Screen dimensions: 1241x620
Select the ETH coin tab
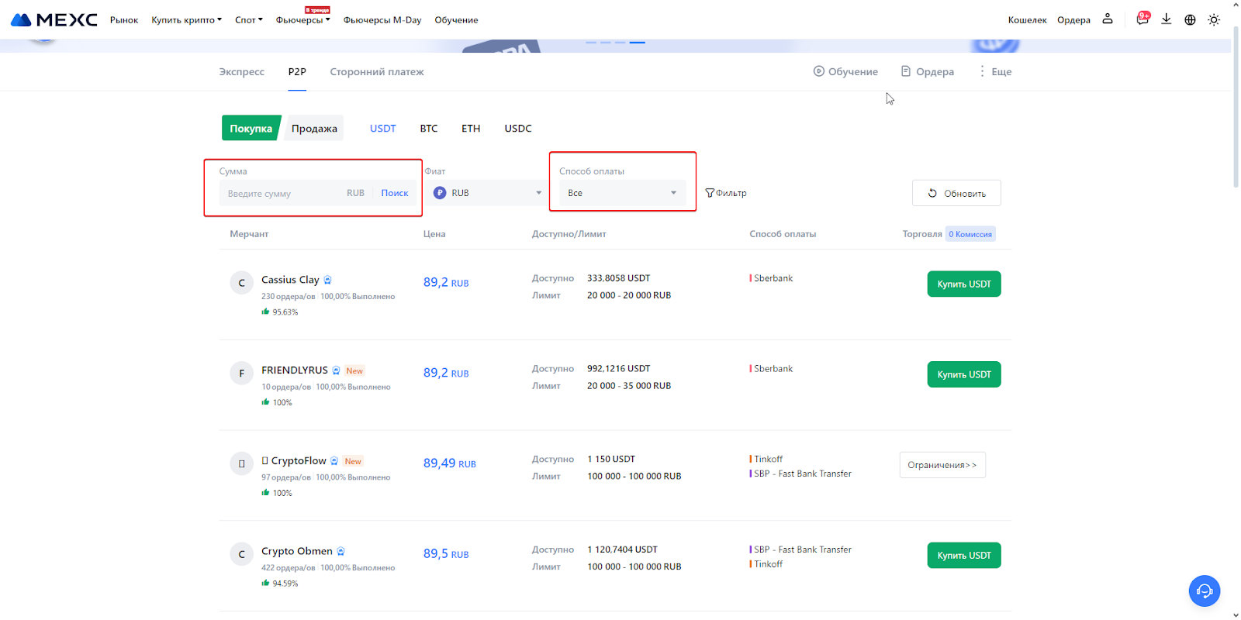[x=471, y=129]
